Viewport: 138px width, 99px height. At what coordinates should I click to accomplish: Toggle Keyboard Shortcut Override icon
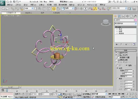pyautogui.click(x=86, y=9)
